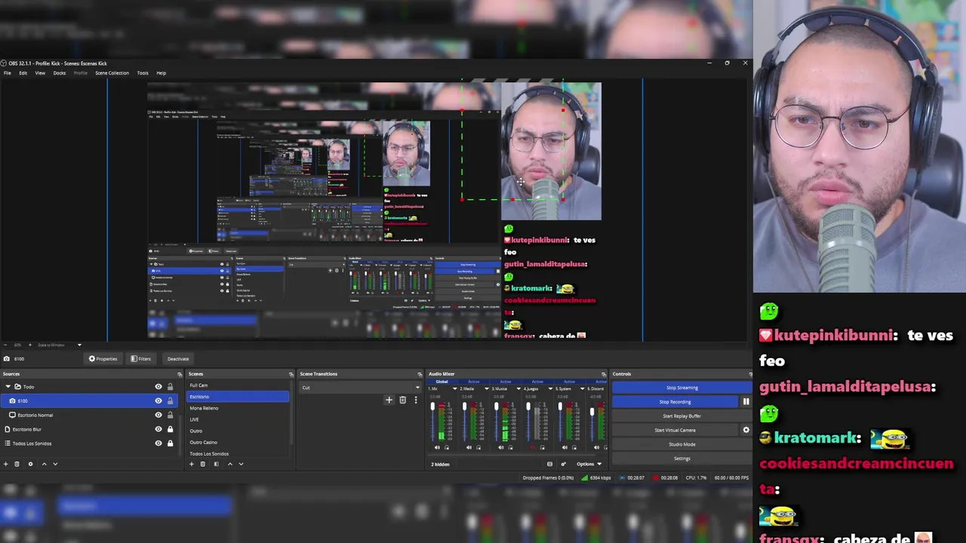The width and height of the screenshot is (966, 543).
Task: Open the Docks menu
Action: (x=59, y=73)
